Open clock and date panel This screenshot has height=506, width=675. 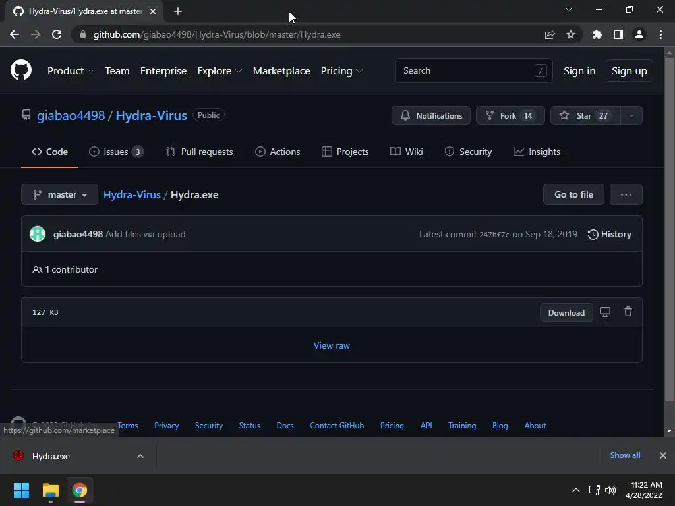[x=643, y=490]
